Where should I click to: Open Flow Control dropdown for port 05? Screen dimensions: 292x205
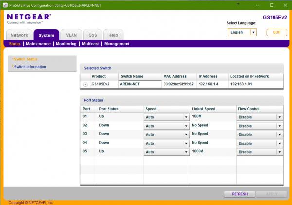[260, 152]
